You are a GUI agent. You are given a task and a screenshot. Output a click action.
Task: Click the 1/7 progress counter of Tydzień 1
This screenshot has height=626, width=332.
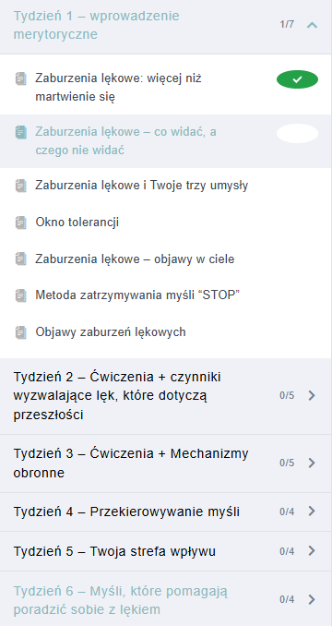(287, 25)
